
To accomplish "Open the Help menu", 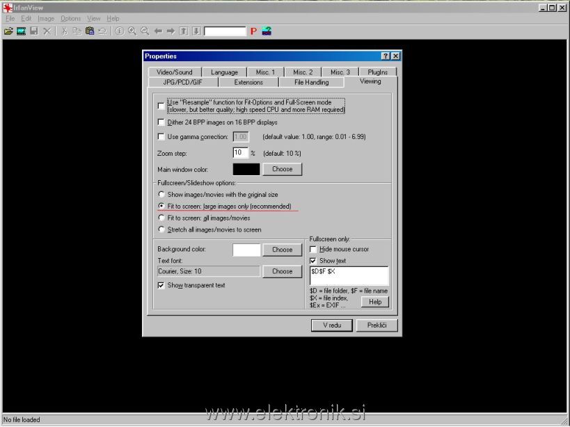I will pos(113,19).
